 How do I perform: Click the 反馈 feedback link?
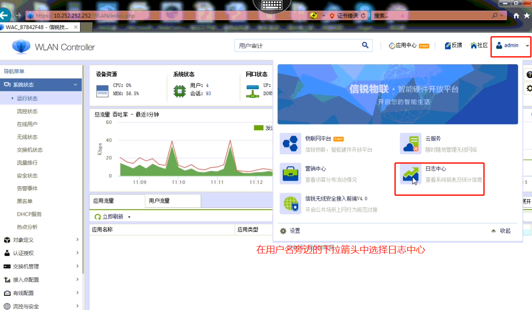(x=453, y=45)
